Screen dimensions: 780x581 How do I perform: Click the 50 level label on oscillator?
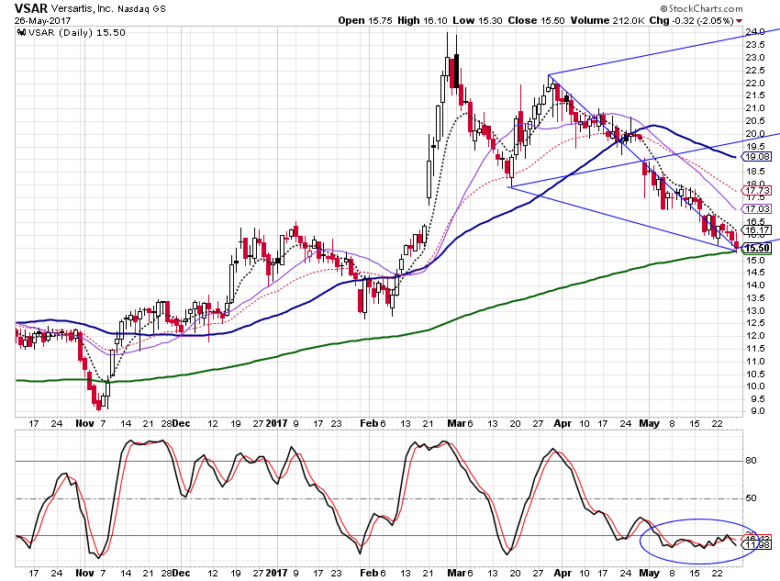[751, 497]
